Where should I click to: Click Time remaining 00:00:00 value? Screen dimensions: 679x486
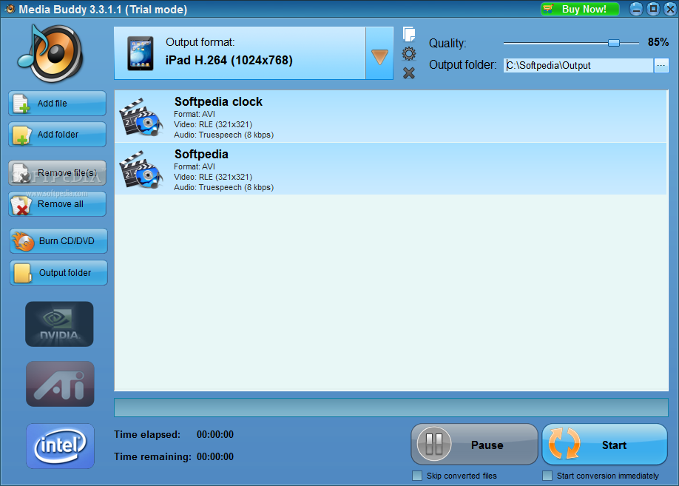[215, 456]
